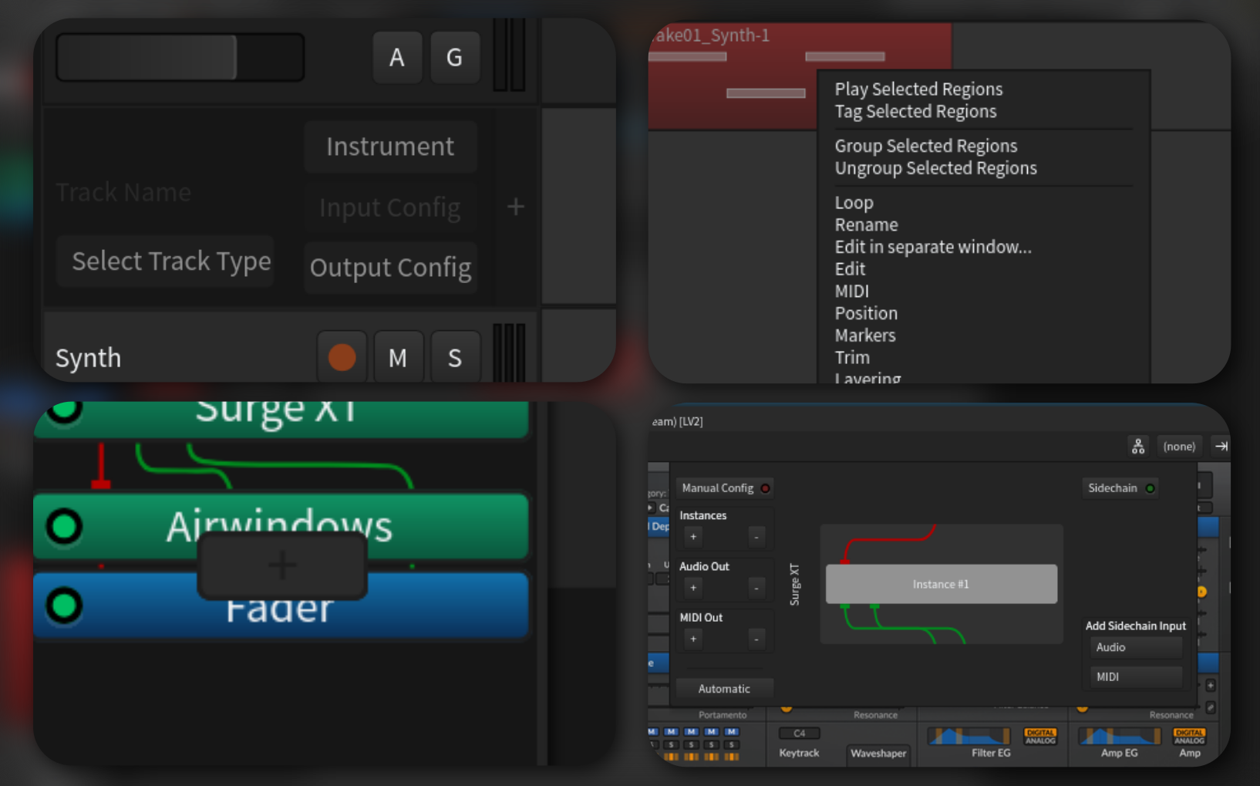Open the Trim menu entry

(852, 358)
